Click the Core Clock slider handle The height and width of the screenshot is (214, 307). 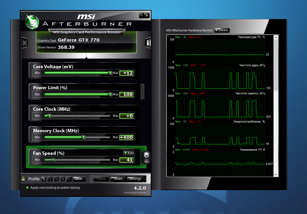tap(50, 116)
